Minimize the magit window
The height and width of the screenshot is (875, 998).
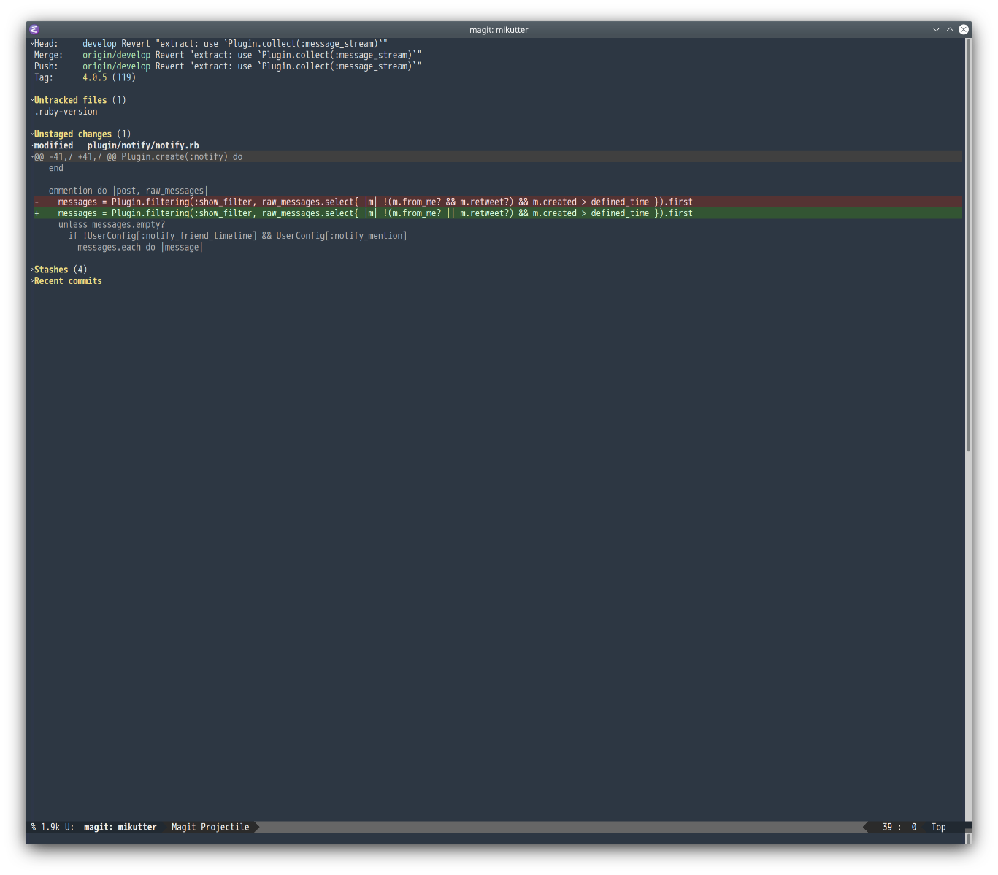[x=936, y=30]
